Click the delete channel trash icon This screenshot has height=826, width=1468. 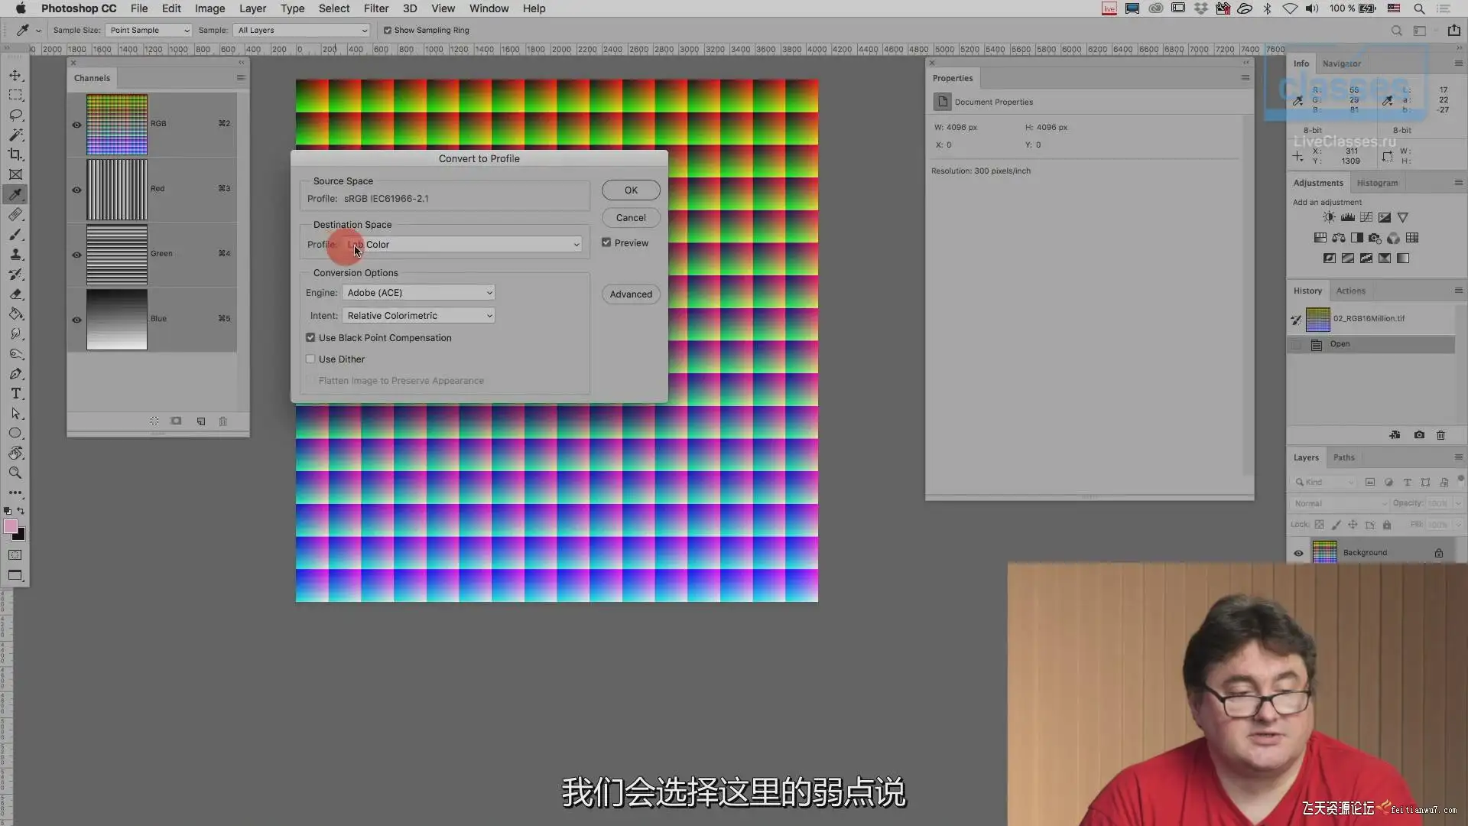[x=223, y=421]
